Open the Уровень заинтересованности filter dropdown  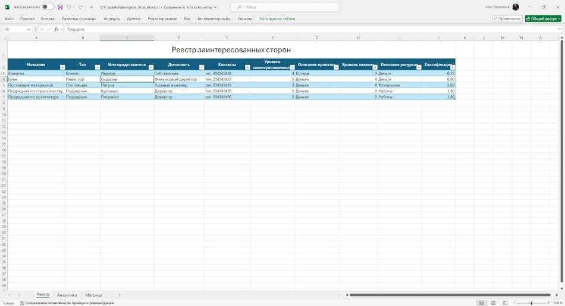click(x=292, y=67)
